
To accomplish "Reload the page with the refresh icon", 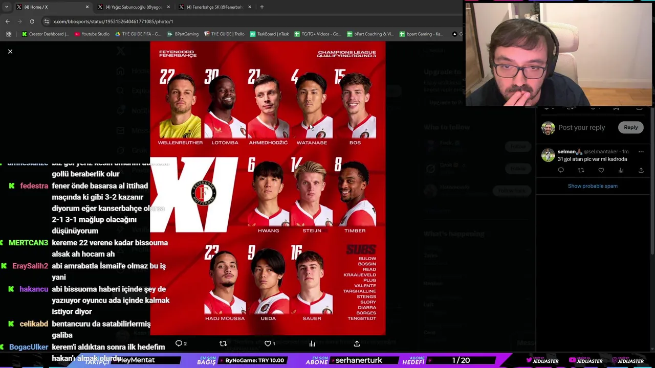I will pos(32,21).
